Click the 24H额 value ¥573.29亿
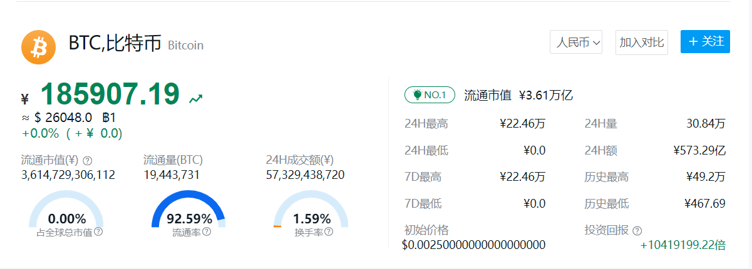This screenshot has height=269, width=752. point(699,151)
